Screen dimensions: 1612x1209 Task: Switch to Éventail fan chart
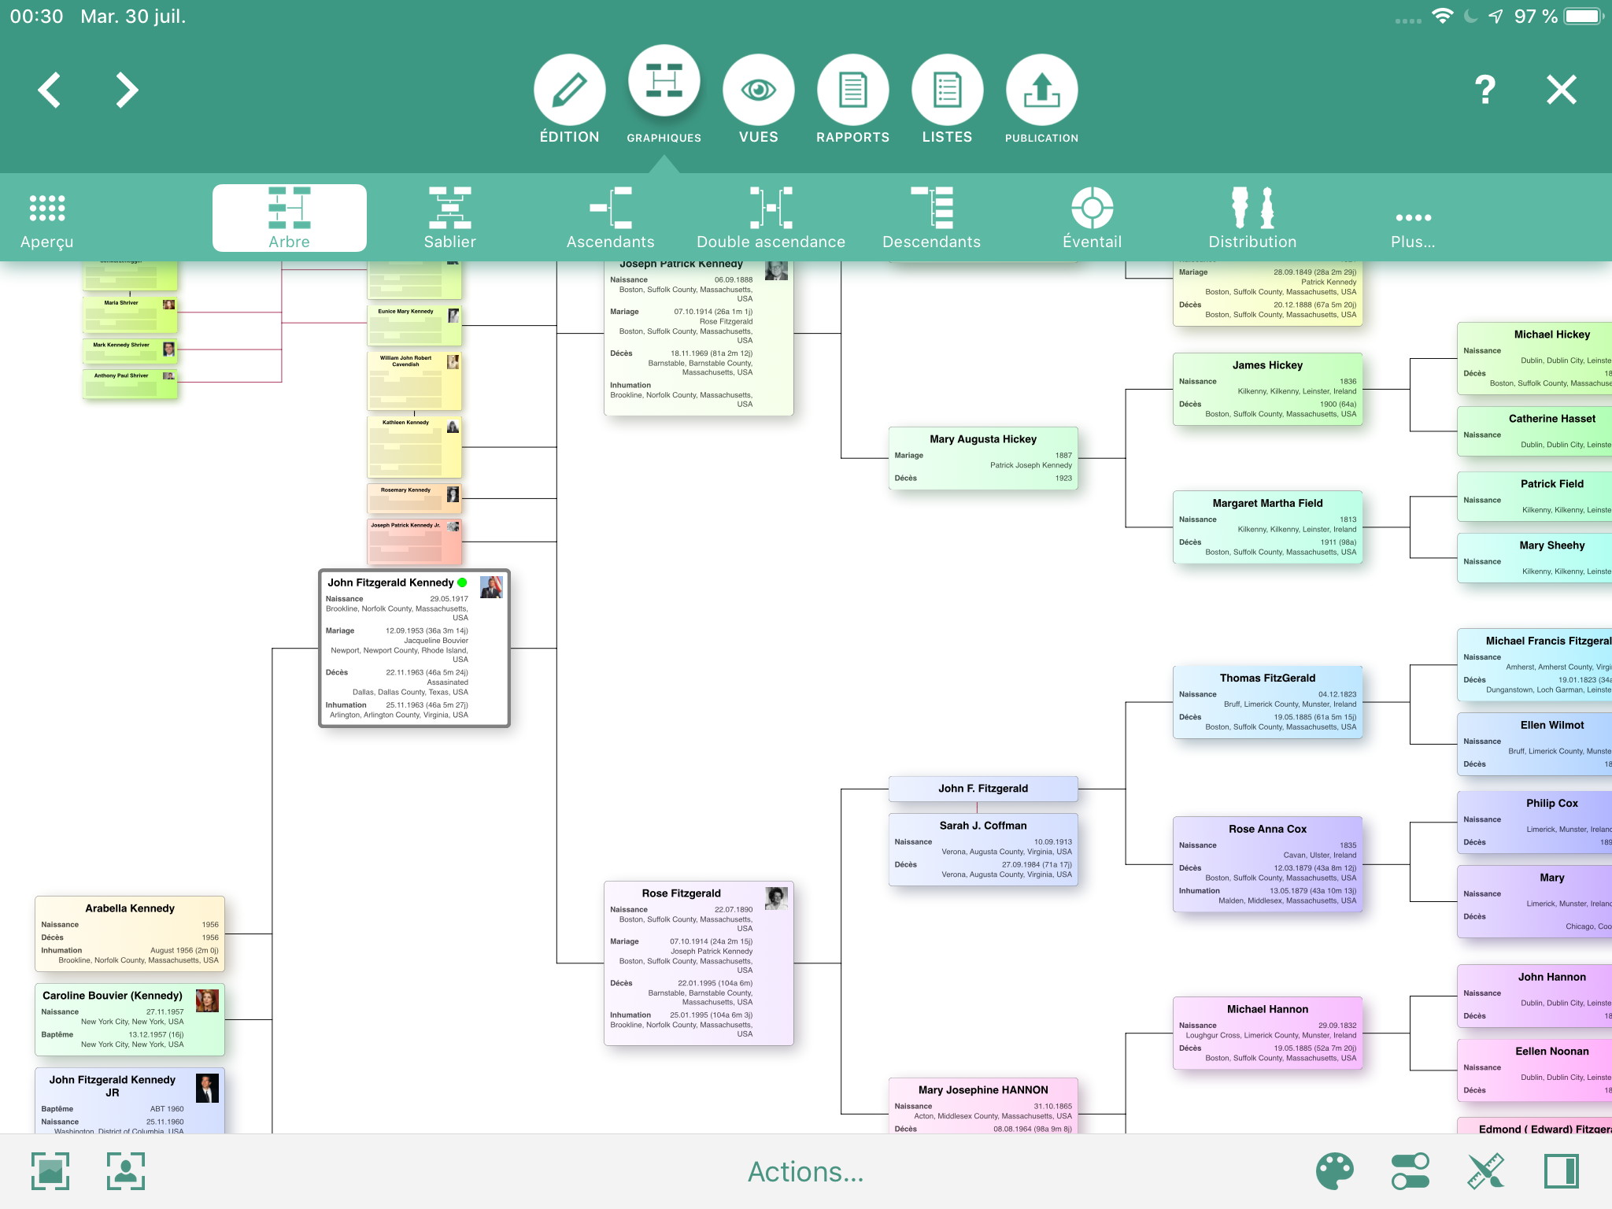coord(1092,218)
